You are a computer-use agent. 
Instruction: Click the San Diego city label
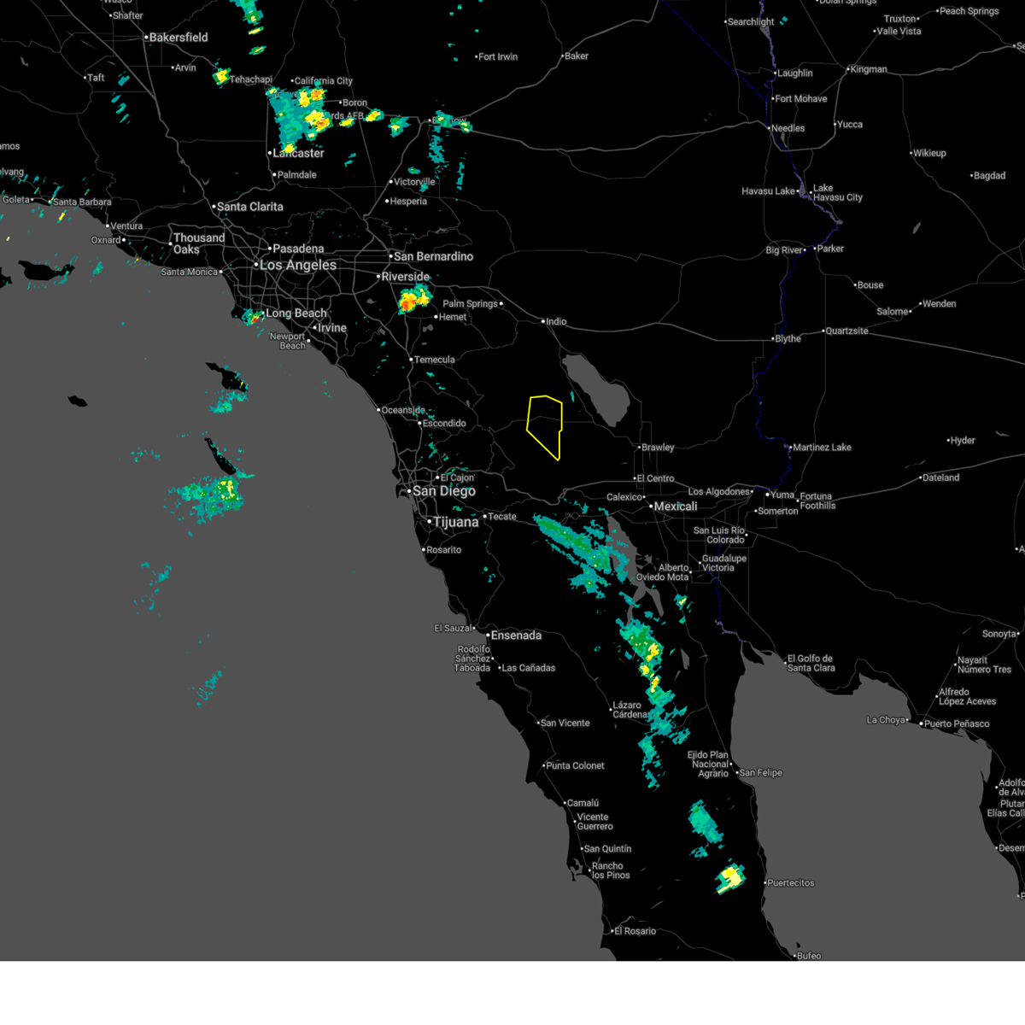point(444,491)
